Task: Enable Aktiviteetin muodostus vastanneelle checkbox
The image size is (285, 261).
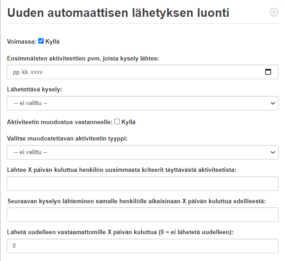Action: pos(117,121)
